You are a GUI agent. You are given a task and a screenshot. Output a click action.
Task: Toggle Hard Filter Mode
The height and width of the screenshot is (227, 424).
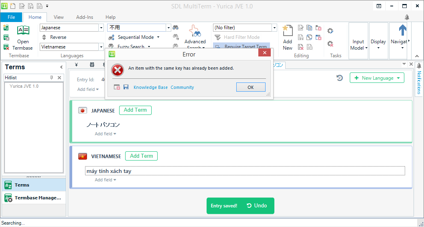click(x=237, y=37)
